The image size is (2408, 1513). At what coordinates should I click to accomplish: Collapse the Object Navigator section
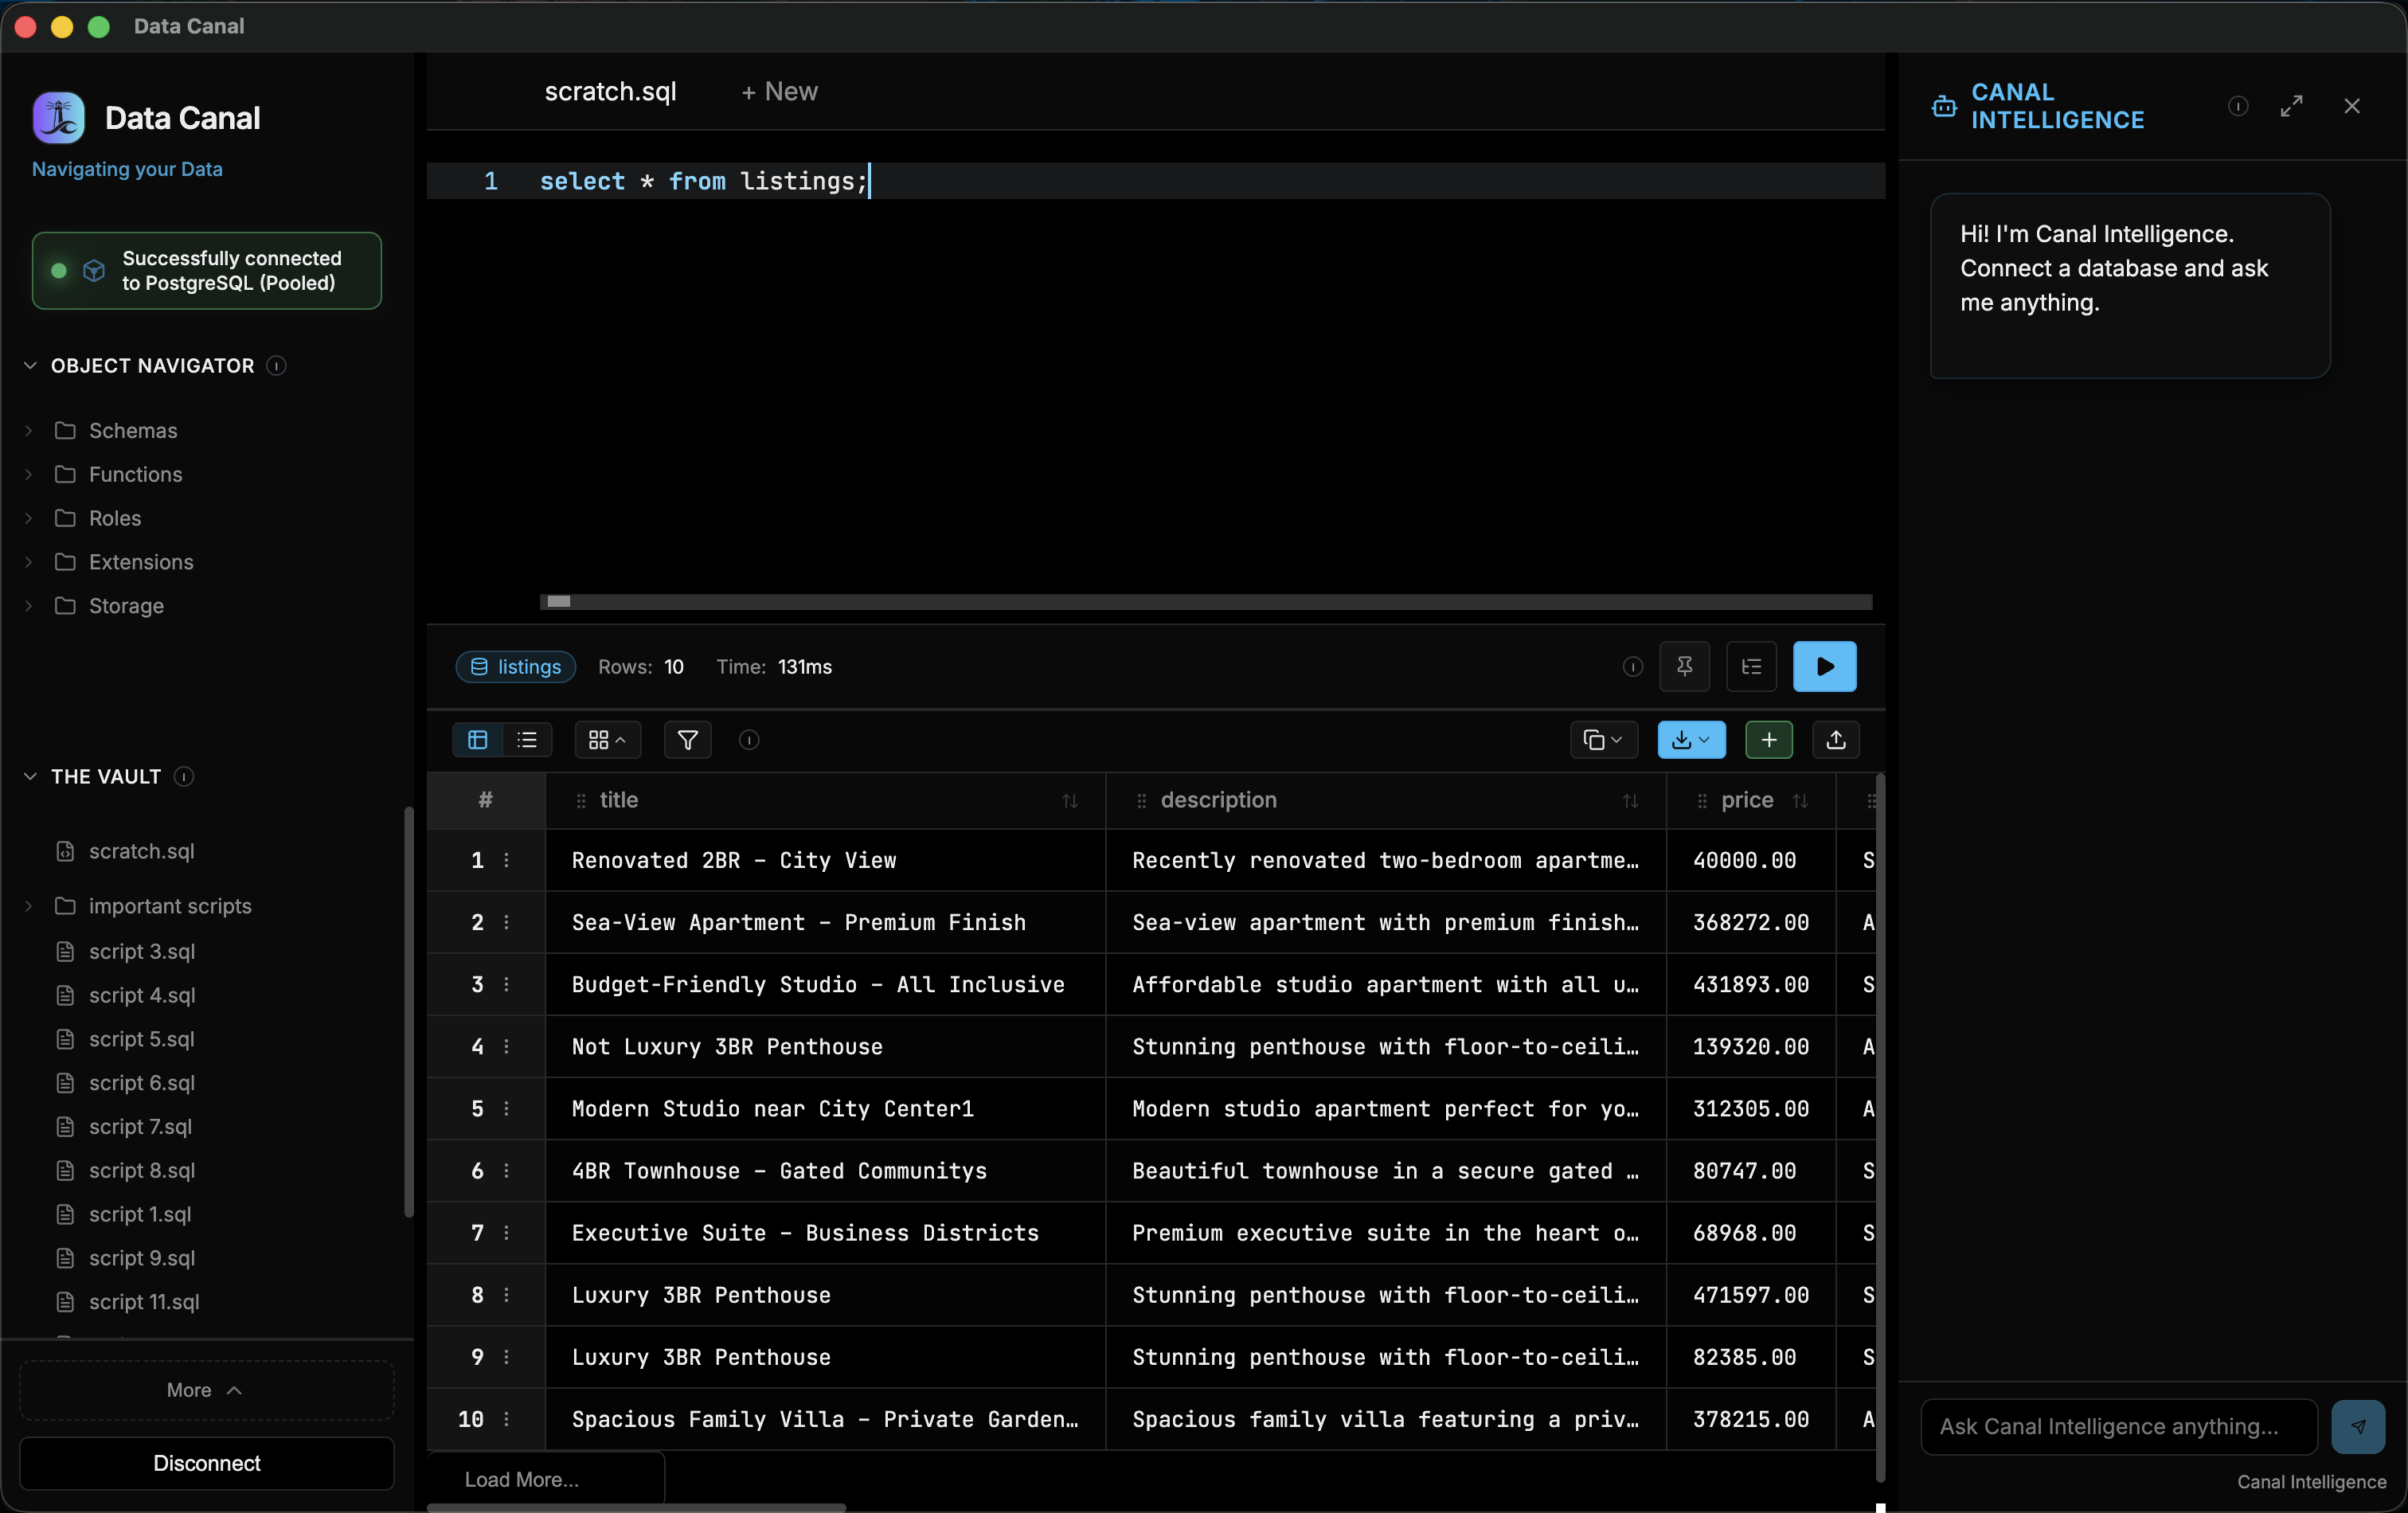tap(29, 365)
